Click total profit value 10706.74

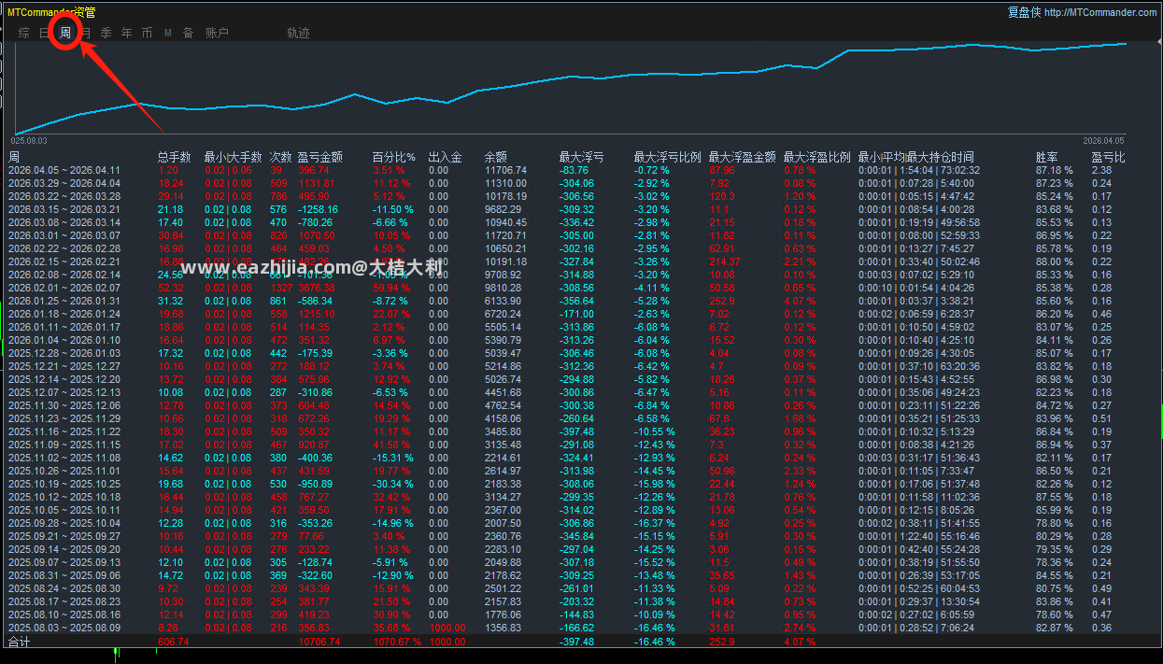(319, 643)
